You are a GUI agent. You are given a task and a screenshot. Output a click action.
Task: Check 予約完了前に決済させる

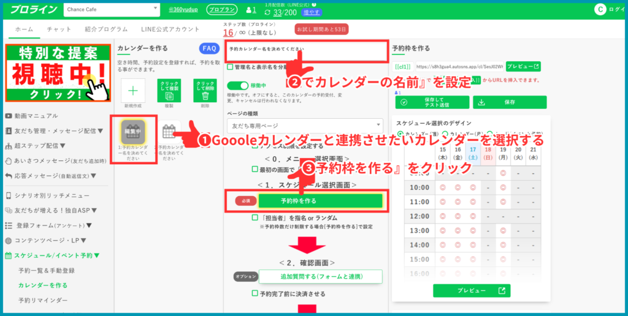point(255,293)
